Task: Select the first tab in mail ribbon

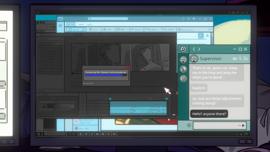Action: [x=71, y=25]
